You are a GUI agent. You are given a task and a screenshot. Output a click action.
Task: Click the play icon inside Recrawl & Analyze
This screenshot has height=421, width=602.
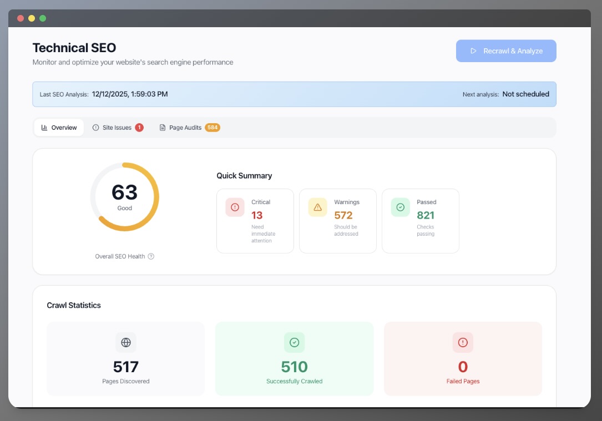tap(473, 50)
